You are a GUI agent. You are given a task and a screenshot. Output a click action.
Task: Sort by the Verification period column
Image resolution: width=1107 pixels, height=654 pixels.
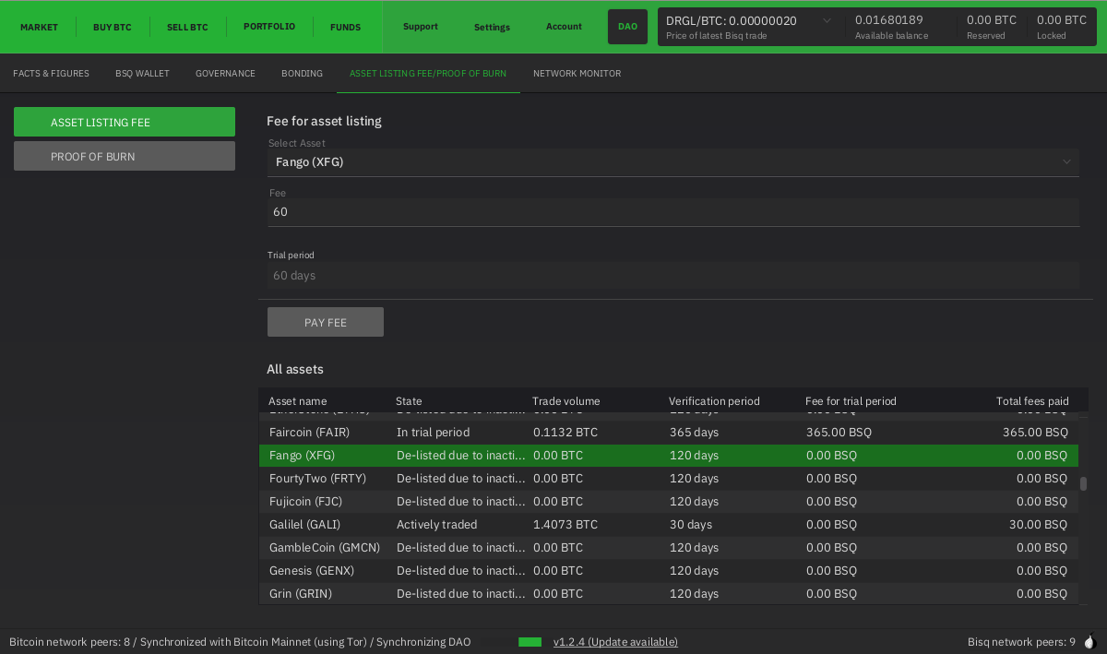point(714,401)
